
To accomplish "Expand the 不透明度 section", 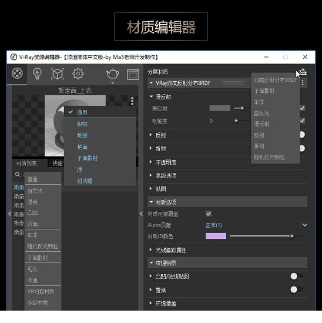I will [x=150, y=162].
